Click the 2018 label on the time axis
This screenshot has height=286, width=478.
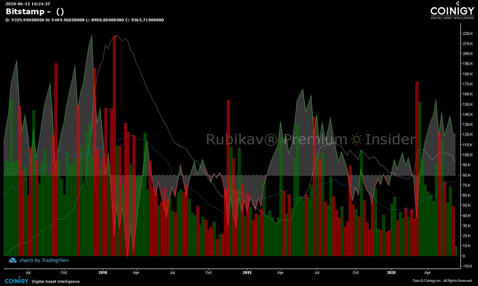(x=103, y=272)
